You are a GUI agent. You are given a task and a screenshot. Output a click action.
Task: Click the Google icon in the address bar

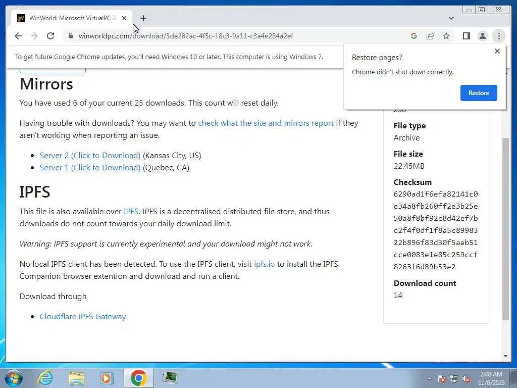coord(414,36)
